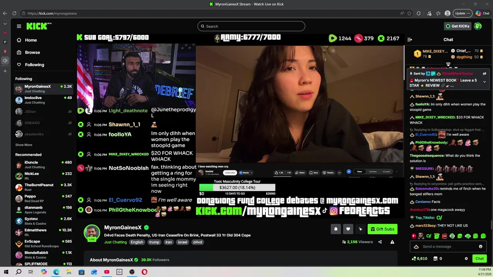View channel points 6,610
The width and height of the screenshot is (493, 277).
pyautogui.click(x=419, y=259)
